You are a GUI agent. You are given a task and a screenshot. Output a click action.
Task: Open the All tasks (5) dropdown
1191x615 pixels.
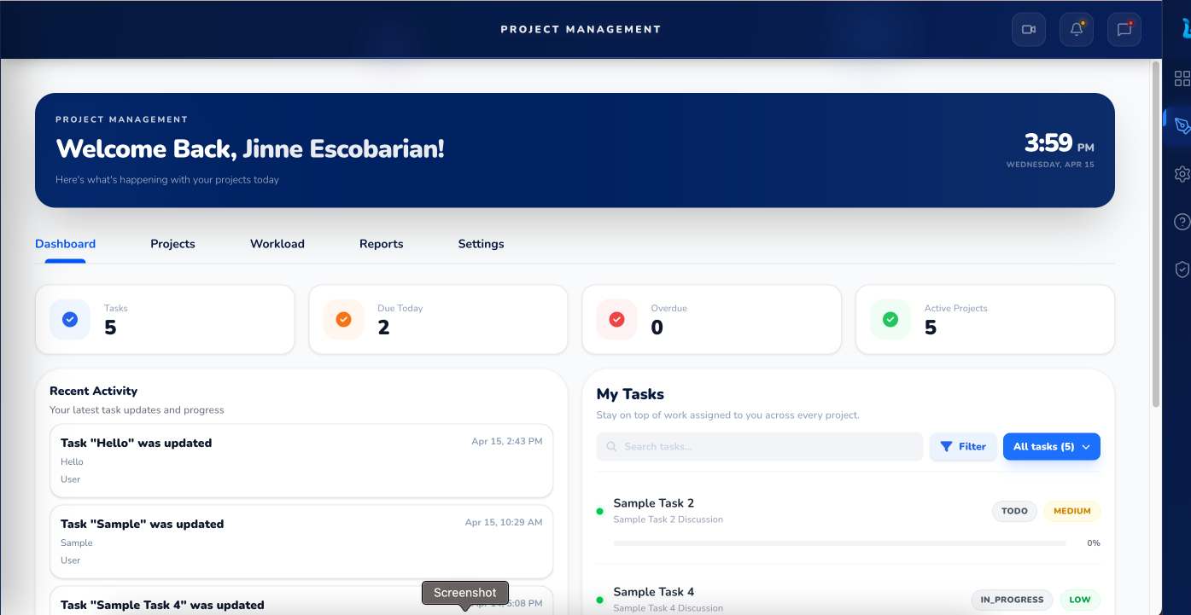[x=1051, y=446]
